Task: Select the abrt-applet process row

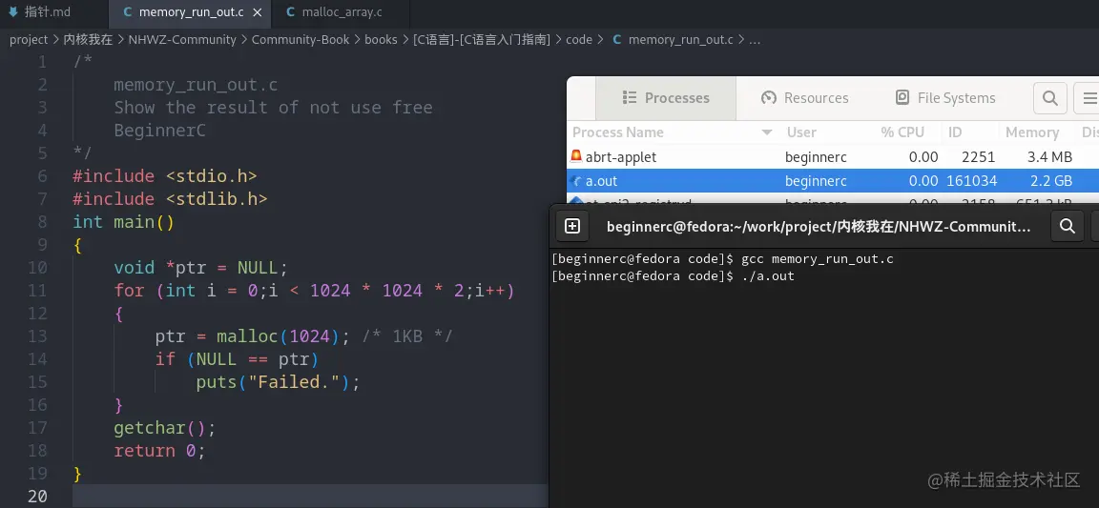Action: 833,157
